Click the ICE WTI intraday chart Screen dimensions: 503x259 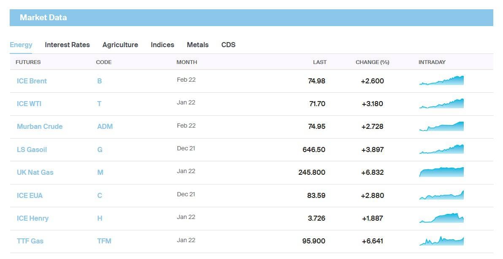[x=441, y=104]
